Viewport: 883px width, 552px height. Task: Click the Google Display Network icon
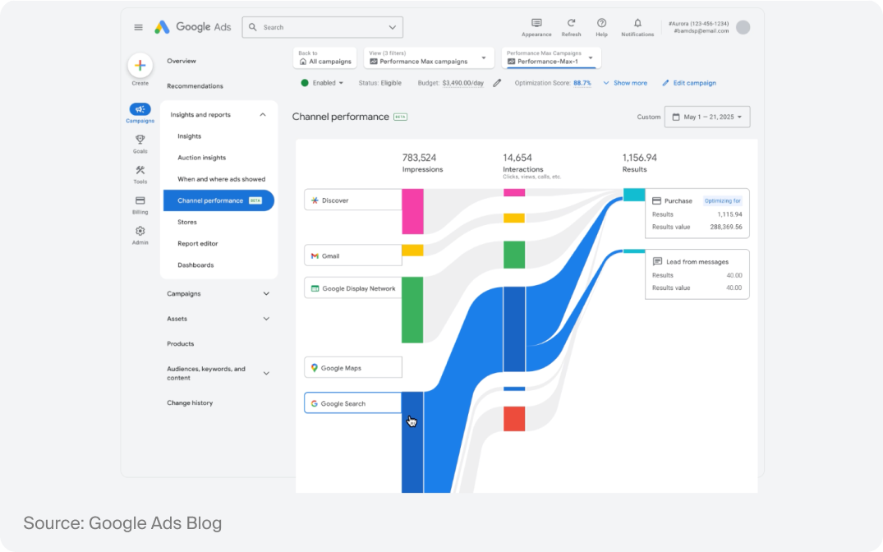click(x=315, y=288)
